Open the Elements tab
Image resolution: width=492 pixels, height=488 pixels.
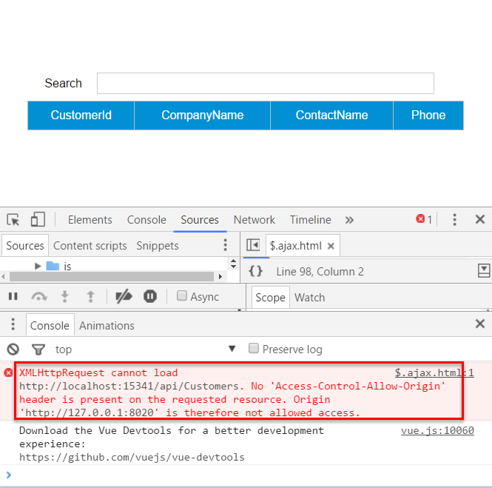click(x=90, y=220)
